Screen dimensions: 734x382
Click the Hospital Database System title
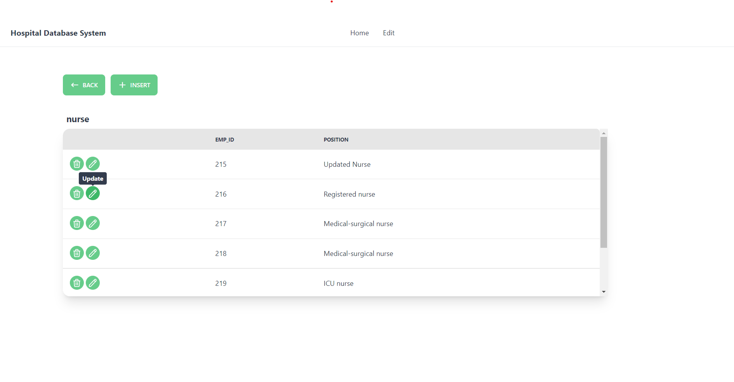[58, 33]
